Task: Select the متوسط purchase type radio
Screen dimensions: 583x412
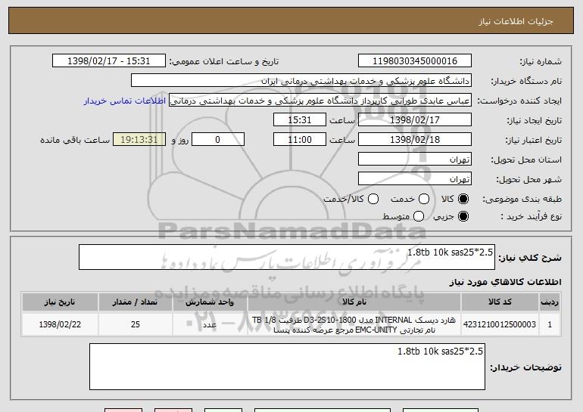Action: pyautogui.click(x=418, y=216)
